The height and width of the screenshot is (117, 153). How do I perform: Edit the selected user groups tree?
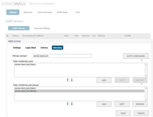pyautogui.click(x=122, y=104)
